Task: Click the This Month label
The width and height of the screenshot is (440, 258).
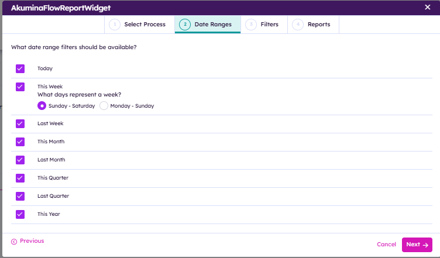Action: point(51,142)
